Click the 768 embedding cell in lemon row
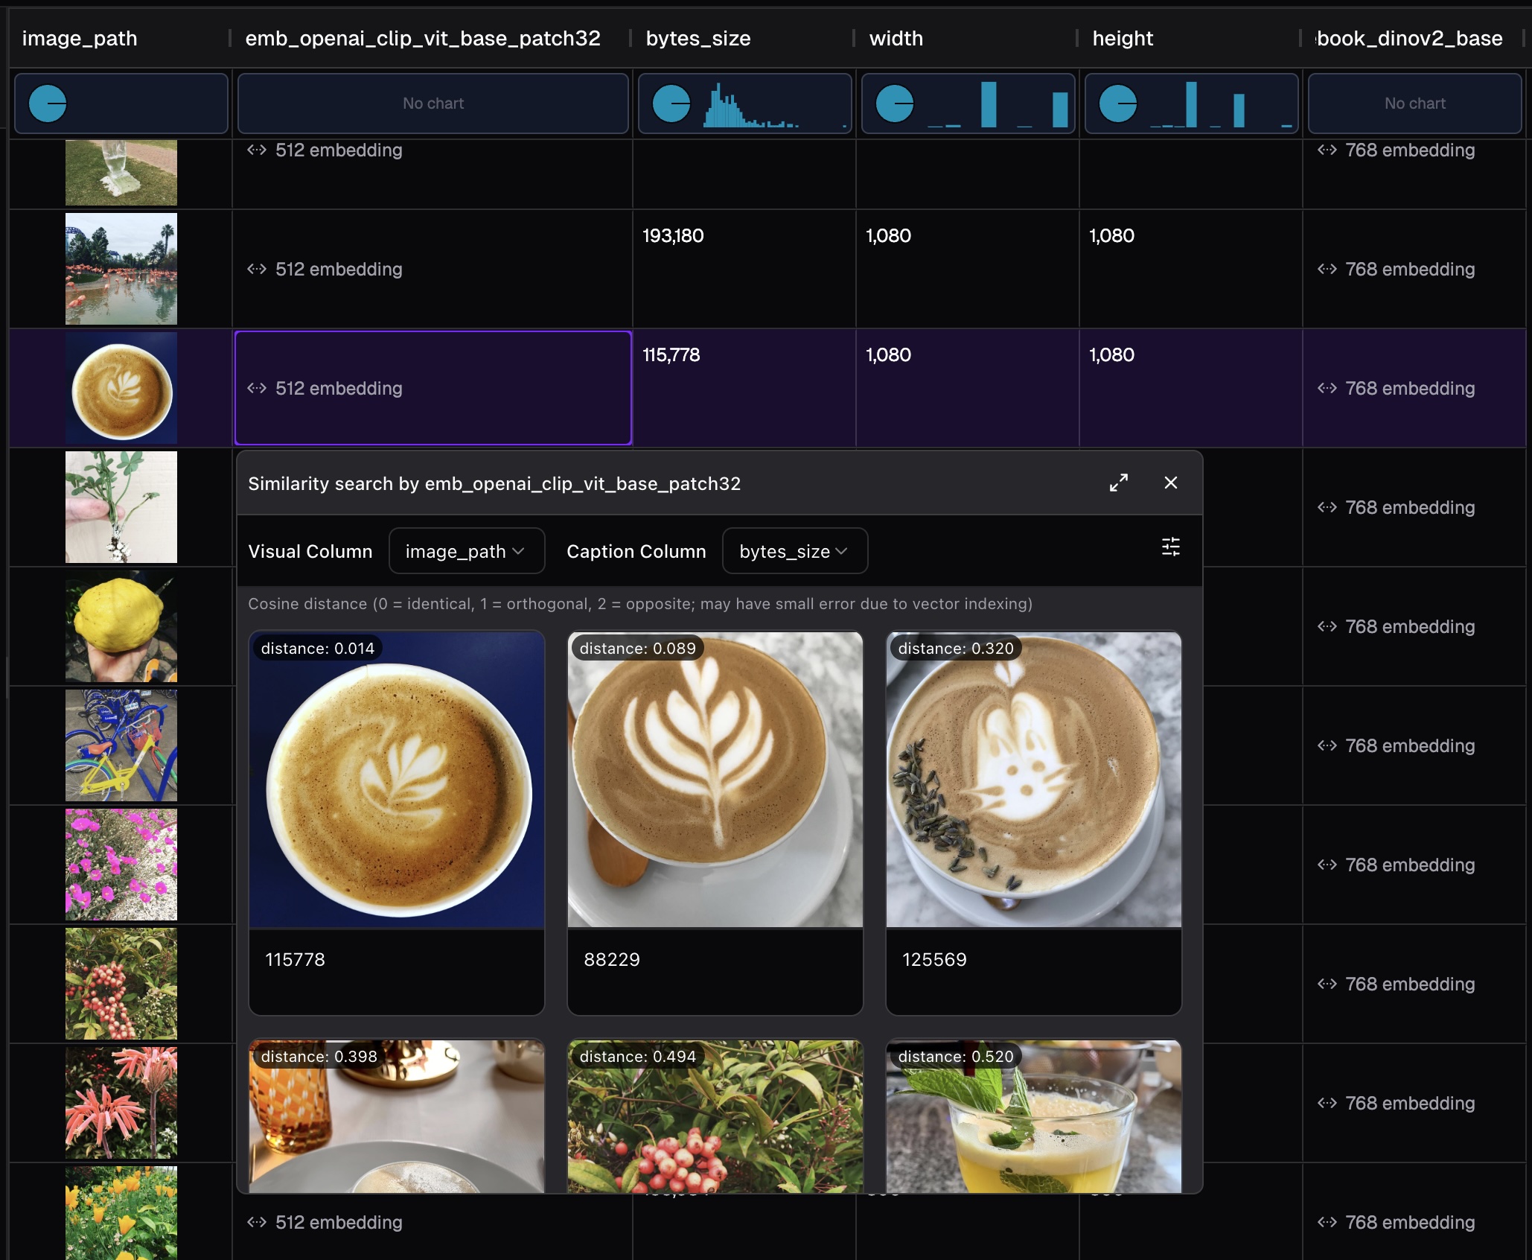Screen dimensions: 1532x1260 pyautogui.click(x=1410, y=626)
